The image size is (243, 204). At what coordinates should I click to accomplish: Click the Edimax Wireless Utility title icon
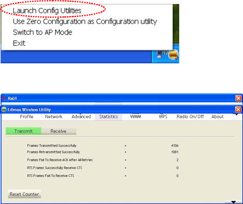click(x=4, y=110)
